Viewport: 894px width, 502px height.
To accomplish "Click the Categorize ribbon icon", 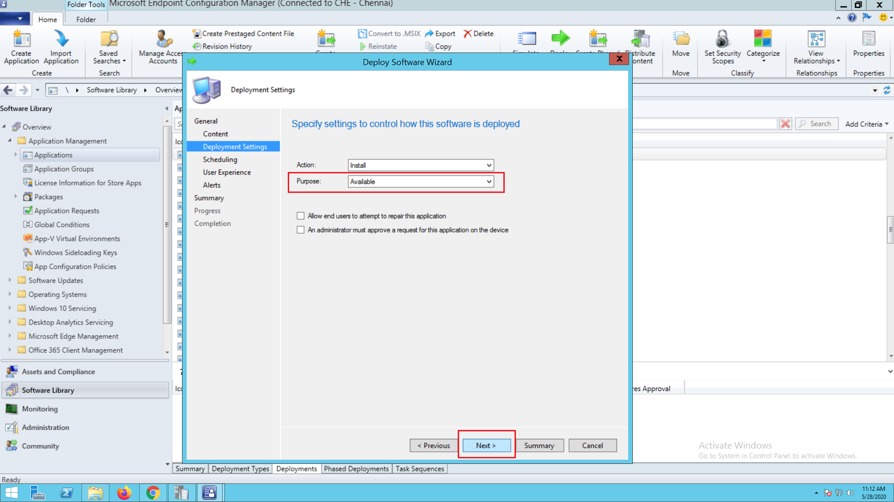I will [763, 46].
